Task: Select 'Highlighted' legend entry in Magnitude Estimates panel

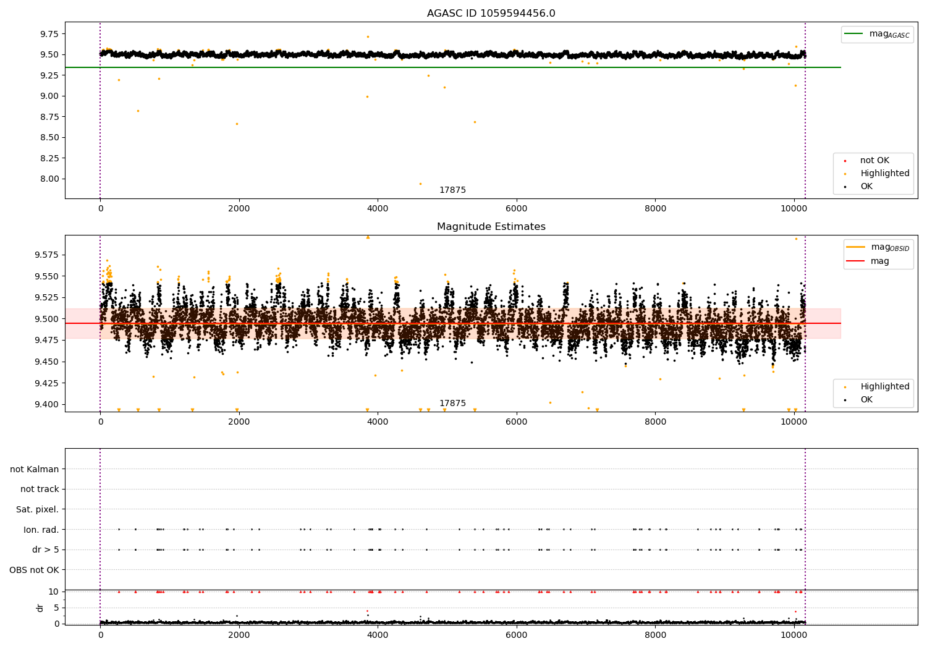Action: [x=885, y=387]
